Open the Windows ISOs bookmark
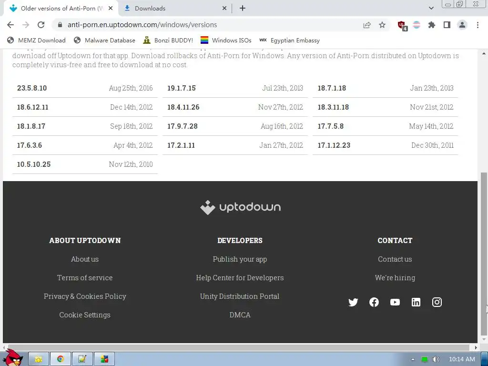Viewport: 488px width, 366px height. click(226, 41)
